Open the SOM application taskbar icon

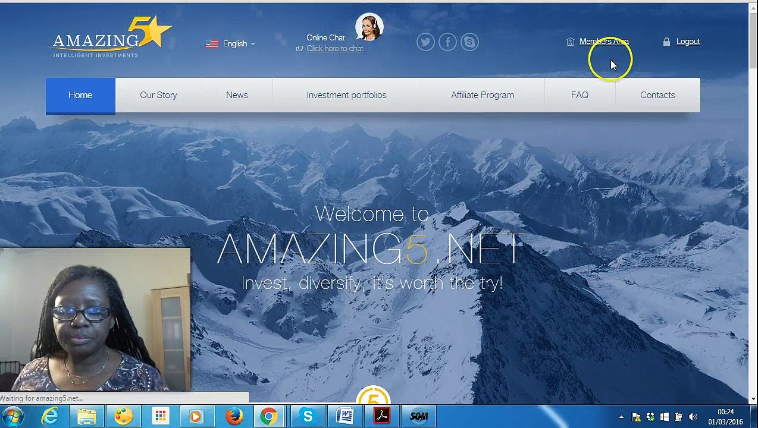tap(419, 416)
